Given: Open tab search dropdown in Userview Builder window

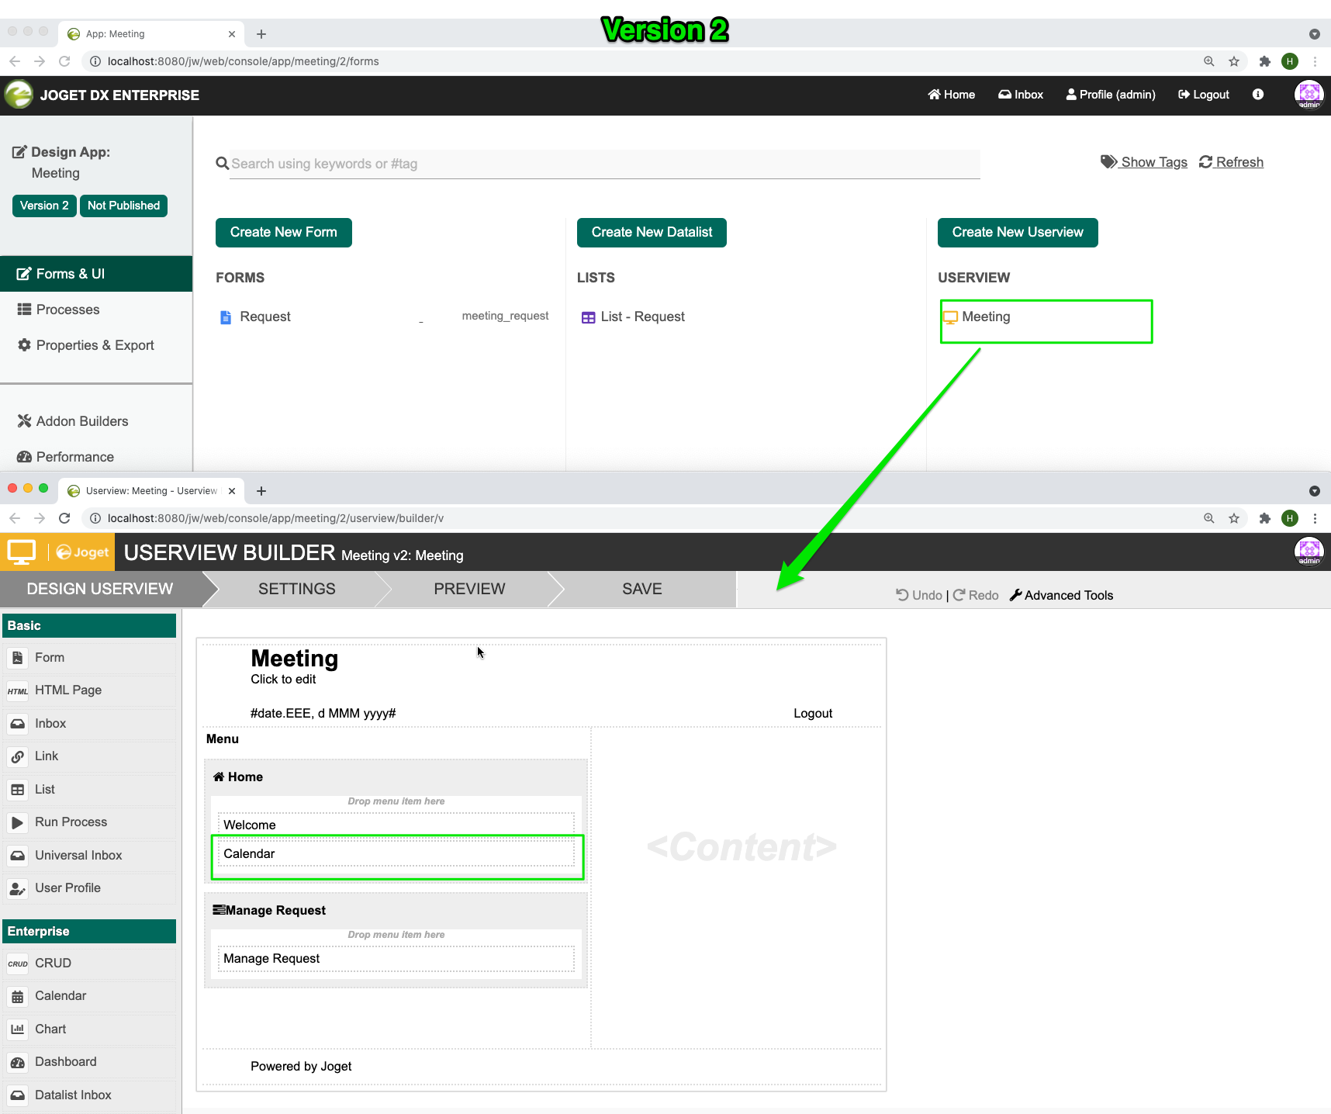Looking at the screenshot, I should pos(1314,491).
